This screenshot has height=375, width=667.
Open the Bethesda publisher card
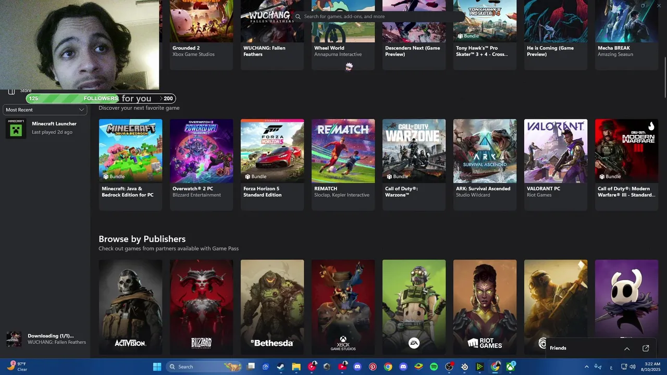272,307
